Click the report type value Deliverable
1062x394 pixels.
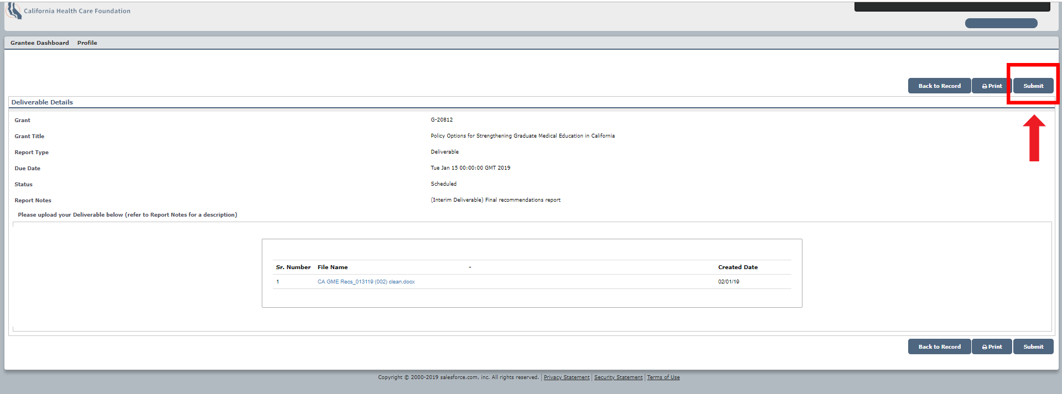[x=444, y=152]
